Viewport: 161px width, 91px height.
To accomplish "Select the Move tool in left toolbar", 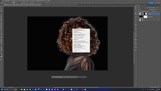I will point(1,7).
